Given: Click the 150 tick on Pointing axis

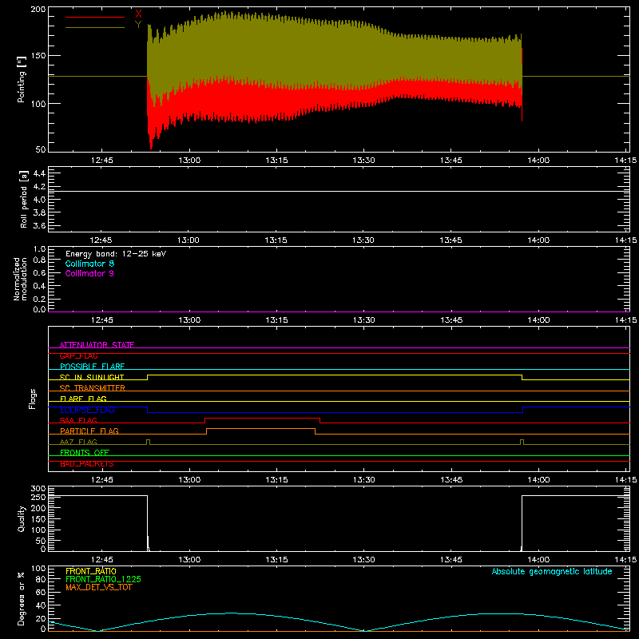Looking at the screenshot, I should click(x=38, y=56).
